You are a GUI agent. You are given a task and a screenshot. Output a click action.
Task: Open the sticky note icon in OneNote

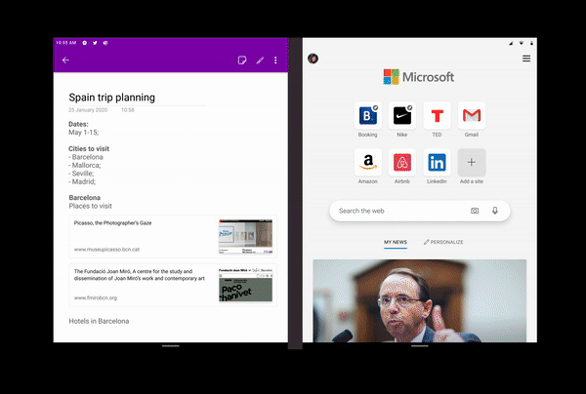(x=242, y=60)
